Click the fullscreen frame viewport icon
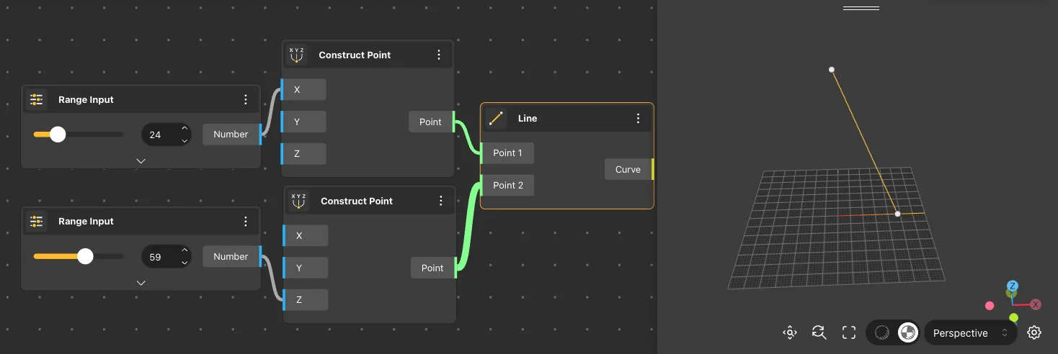The image size is (1058, 354). (x=849, y=332)
